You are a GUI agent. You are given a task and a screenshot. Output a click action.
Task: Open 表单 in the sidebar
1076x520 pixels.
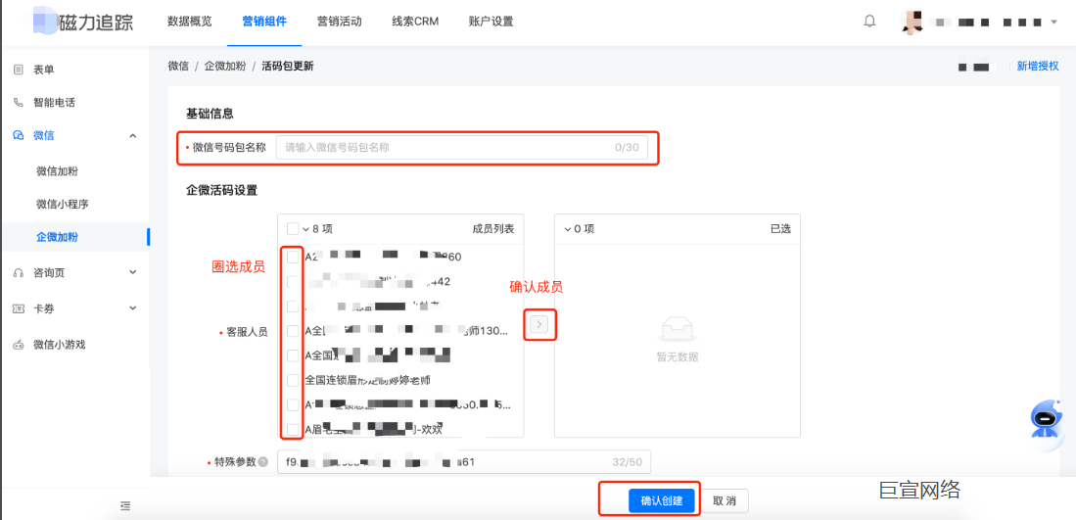[x=43, y=70]
